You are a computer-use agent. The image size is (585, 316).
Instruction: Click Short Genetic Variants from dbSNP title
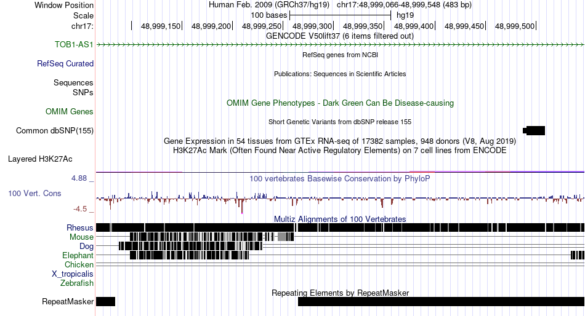pyautogui.click(x=340, y=122)
